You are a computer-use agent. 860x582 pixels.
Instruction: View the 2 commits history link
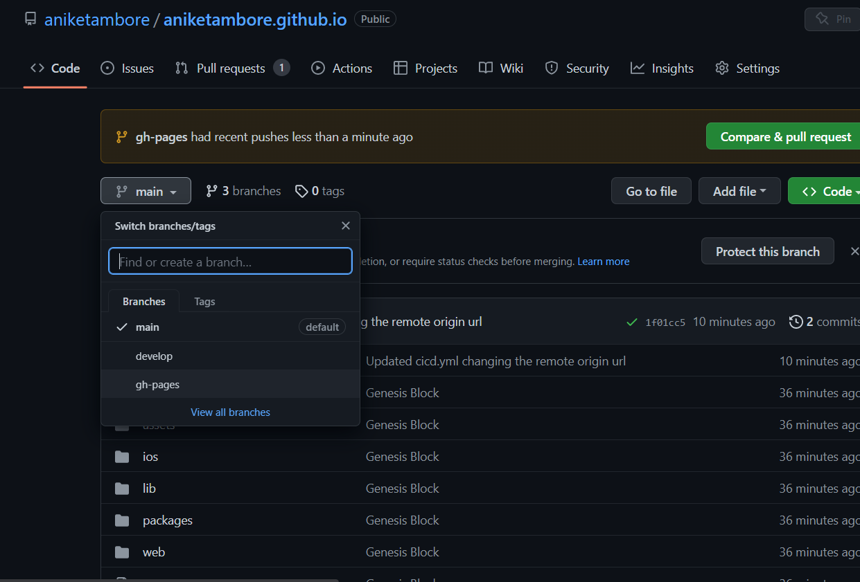coord(825,321)
